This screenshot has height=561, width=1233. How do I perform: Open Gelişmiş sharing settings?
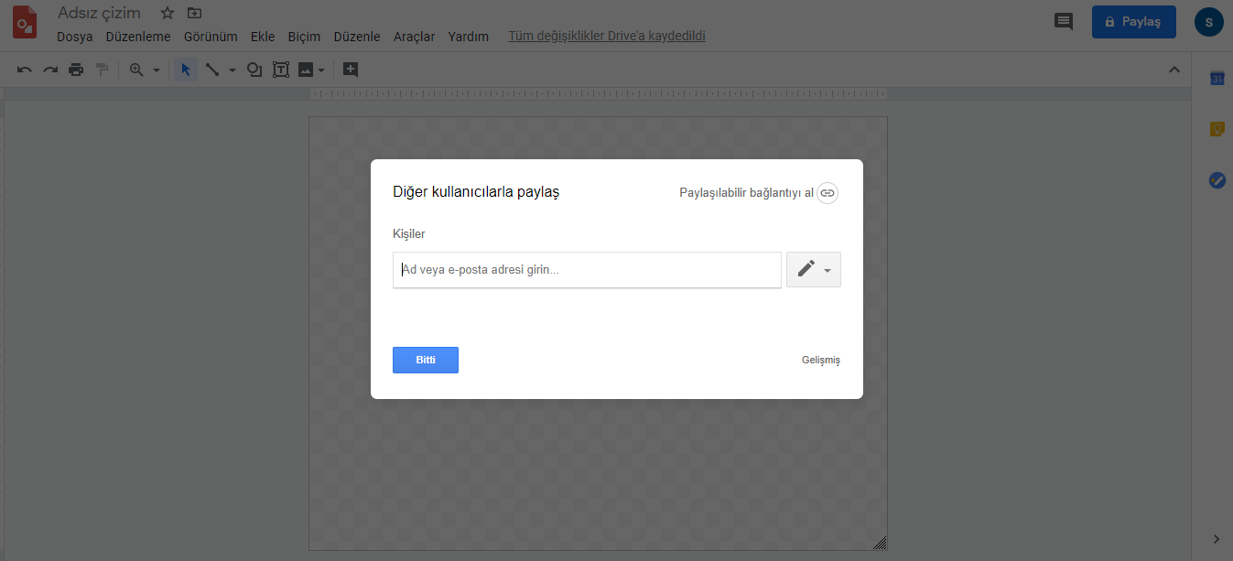pyautogui.click(x=820, y=360)
